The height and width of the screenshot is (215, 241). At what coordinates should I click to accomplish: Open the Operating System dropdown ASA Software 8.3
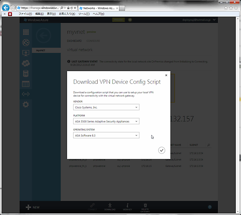pos(106,135)
